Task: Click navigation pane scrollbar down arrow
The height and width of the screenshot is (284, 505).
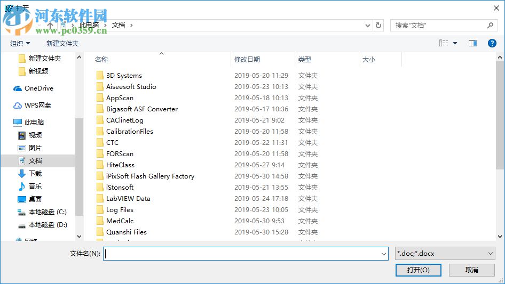Action: (79, 237)
